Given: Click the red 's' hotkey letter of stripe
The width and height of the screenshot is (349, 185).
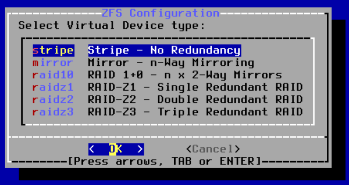Looking at the screenshot, I should pyautogui.click(x=36, y=50).
